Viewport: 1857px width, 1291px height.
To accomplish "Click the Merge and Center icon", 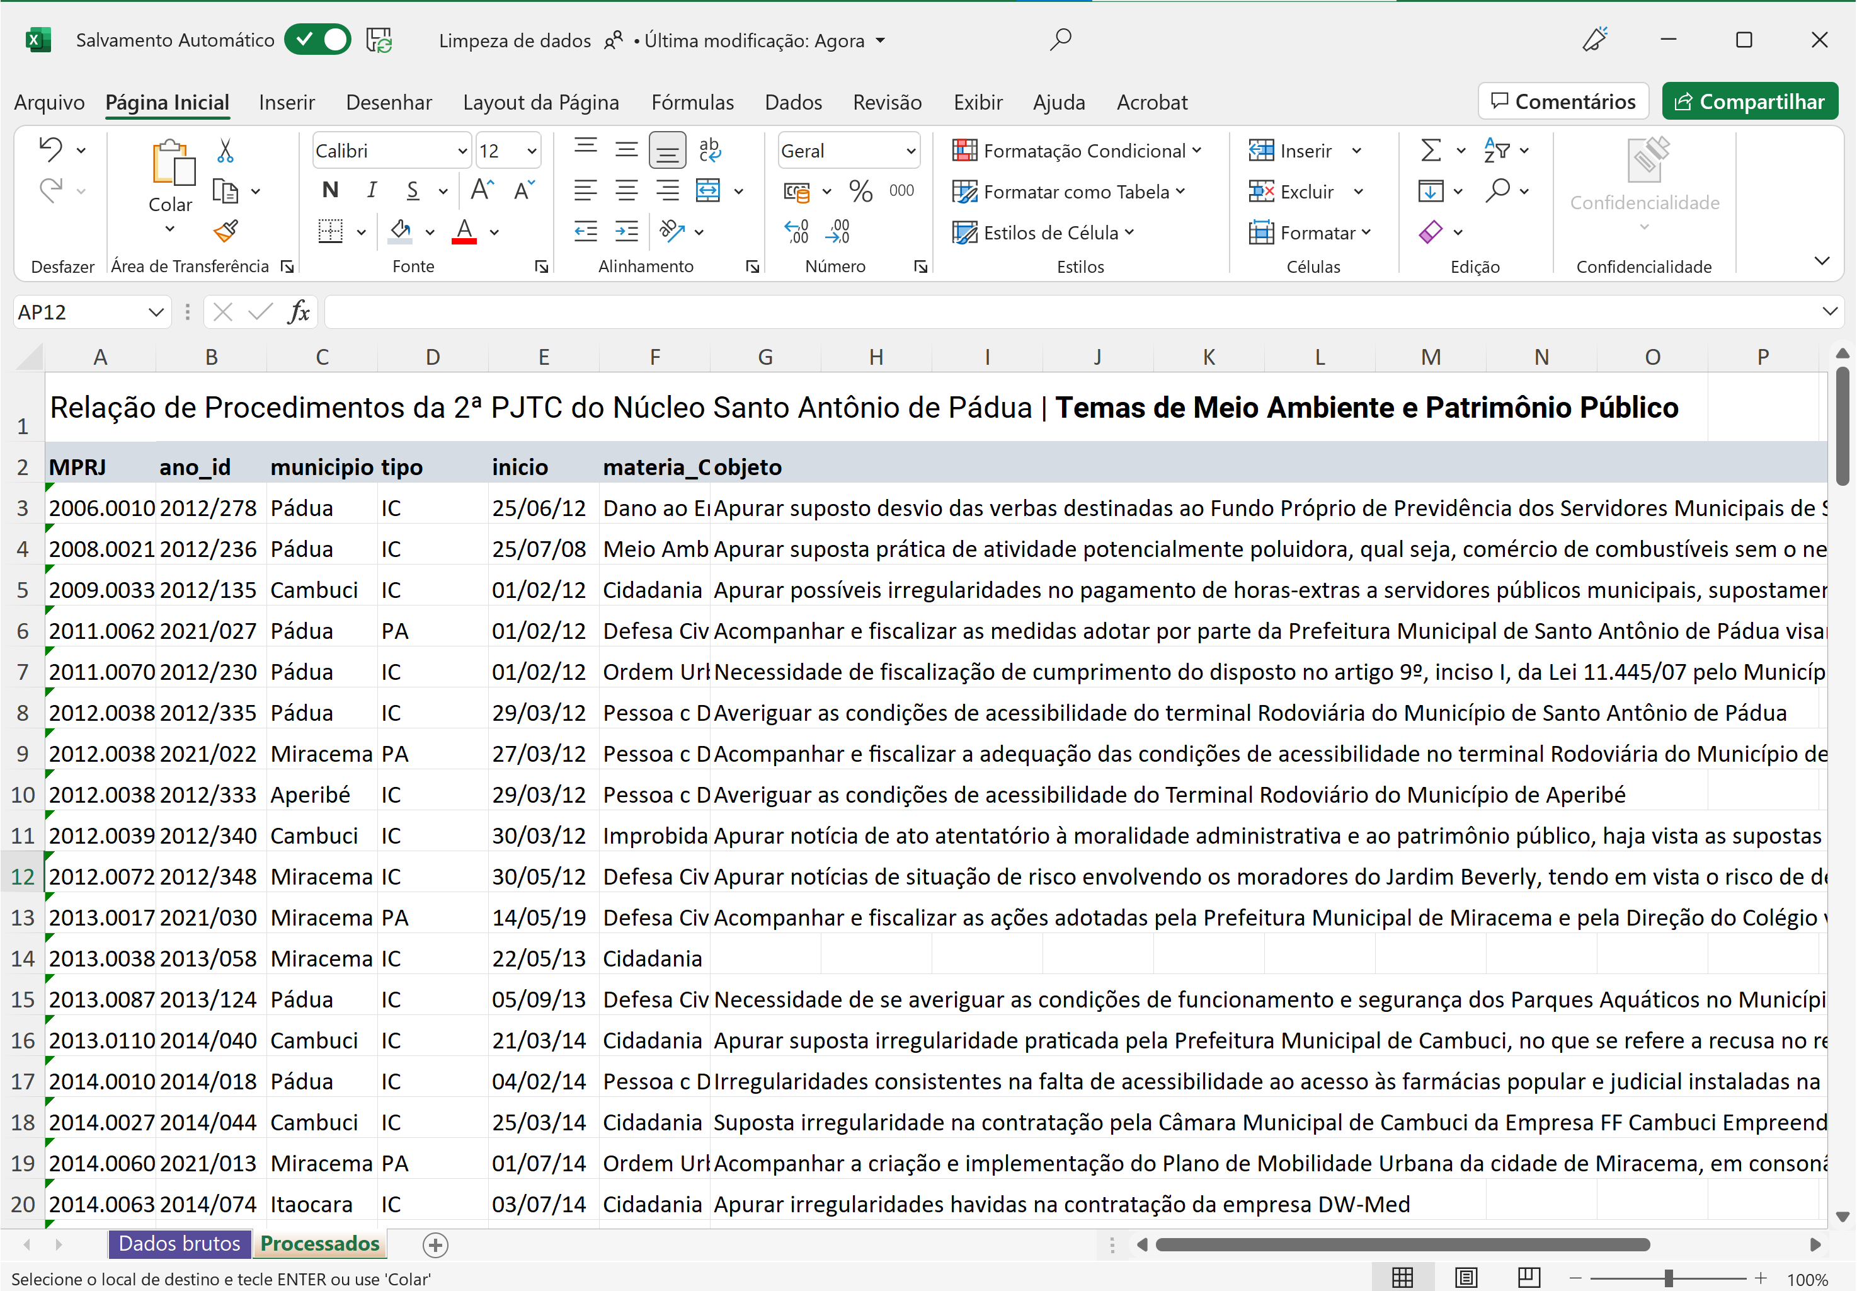I will click(707, 191).
